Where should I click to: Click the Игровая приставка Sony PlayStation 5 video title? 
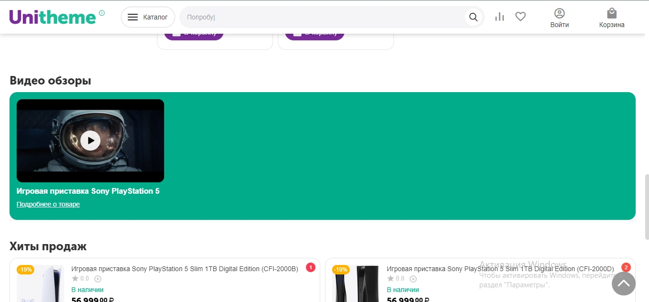88,191
